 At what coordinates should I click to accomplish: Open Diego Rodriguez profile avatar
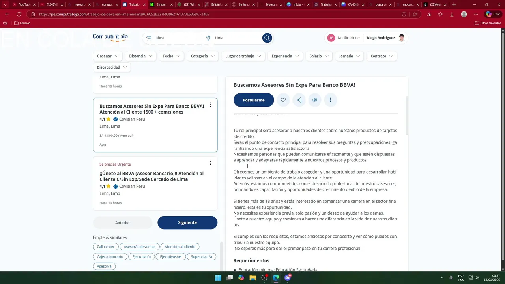coord(402,38)
